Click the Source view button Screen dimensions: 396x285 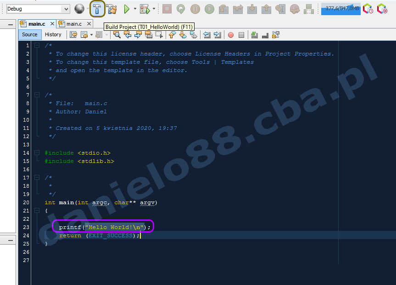(30, 34)
